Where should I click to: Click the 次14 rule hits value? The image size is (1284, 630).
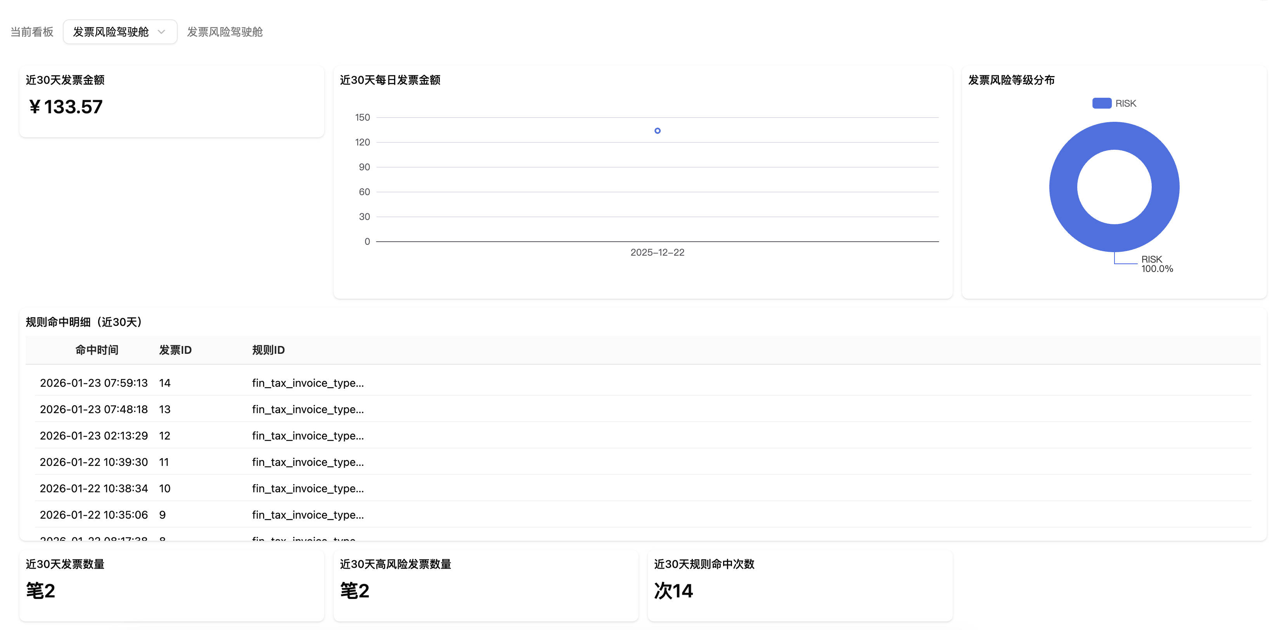[673, 591]
